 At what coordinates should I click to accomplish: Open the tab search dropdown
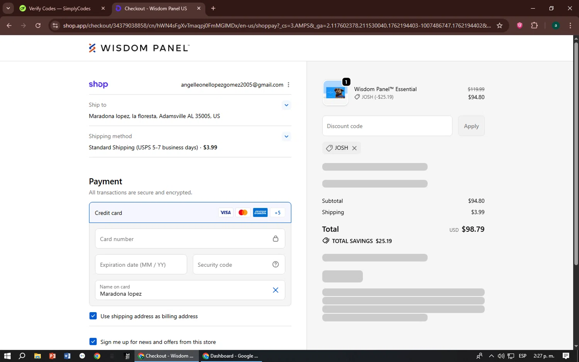click(x=8, y=8)
